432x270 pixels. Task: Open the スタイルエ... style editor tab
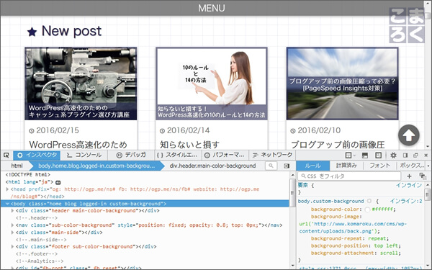pyautogui.click(x=178, y=155)
